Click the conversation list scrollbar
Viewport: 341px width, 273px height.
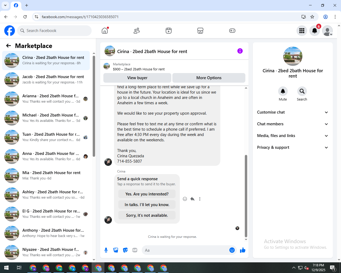(94, 106)
